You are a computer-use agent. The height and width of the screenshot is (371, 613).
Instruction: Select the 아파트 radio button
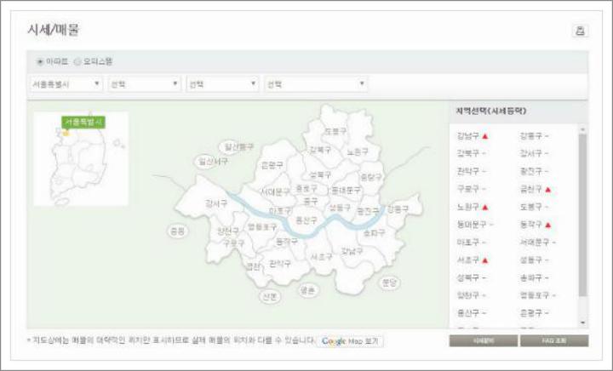(x=40, y=62)
